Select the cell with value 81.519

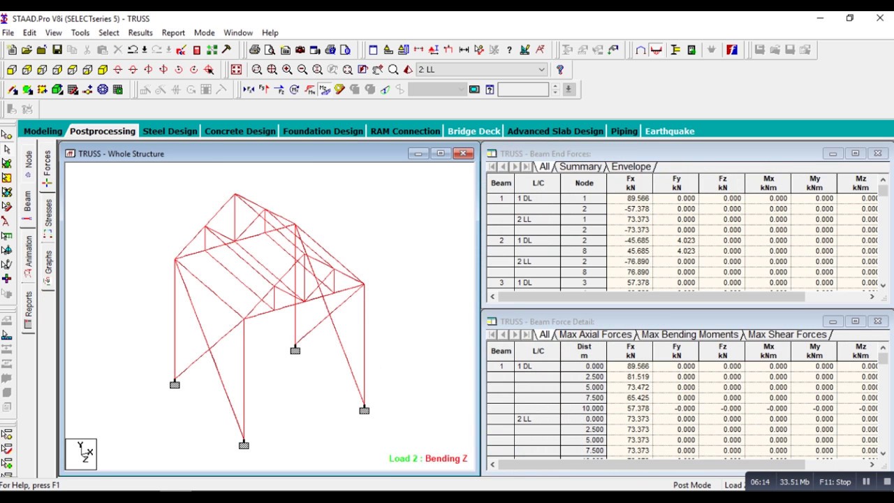[630, 377]
